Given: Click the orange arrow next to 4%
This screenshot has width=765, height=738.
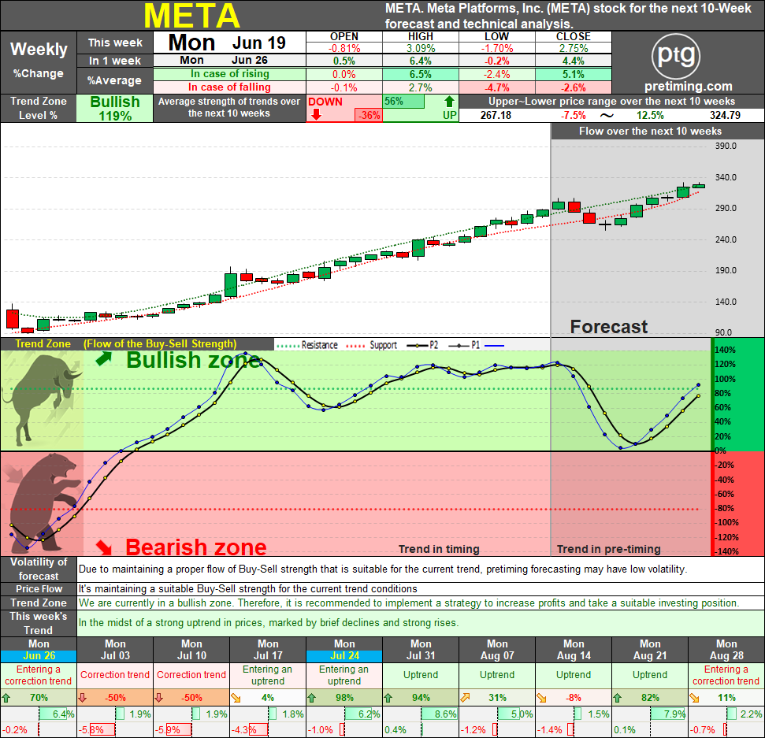Looking at the screenshot, I should 236,698.
